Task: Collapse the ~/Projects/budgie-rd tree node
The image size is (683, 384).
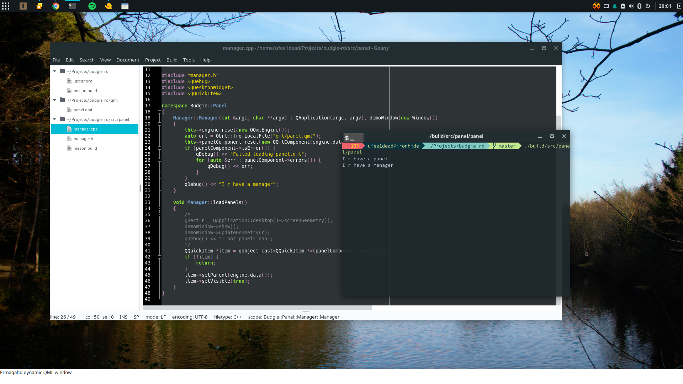Action: (54, 71)
